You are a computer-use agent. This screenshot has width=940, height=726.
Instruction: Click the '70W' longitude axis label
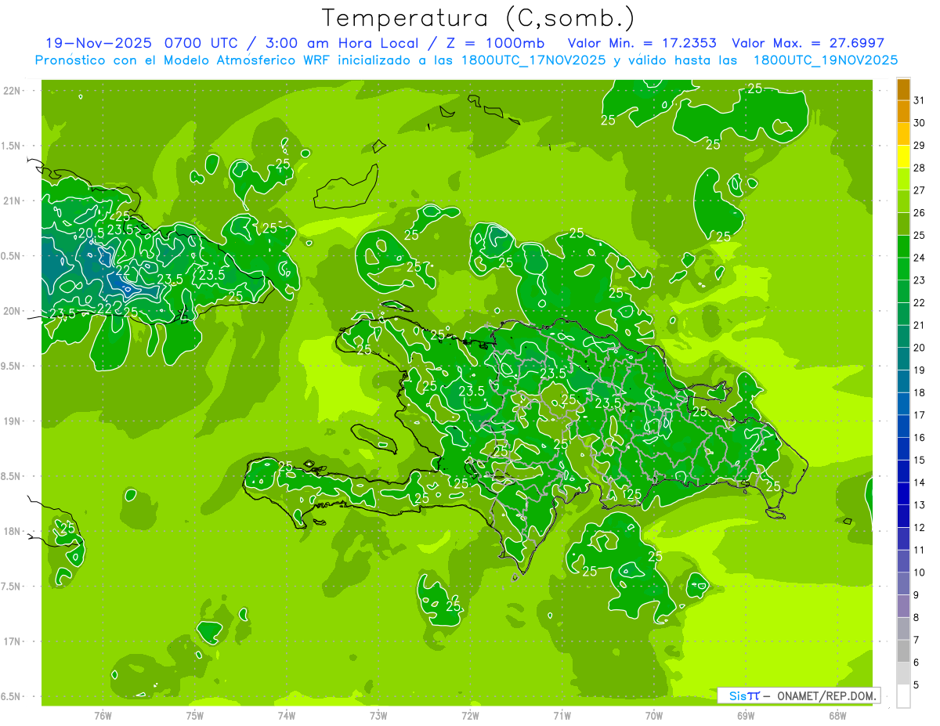click(654, 716)
